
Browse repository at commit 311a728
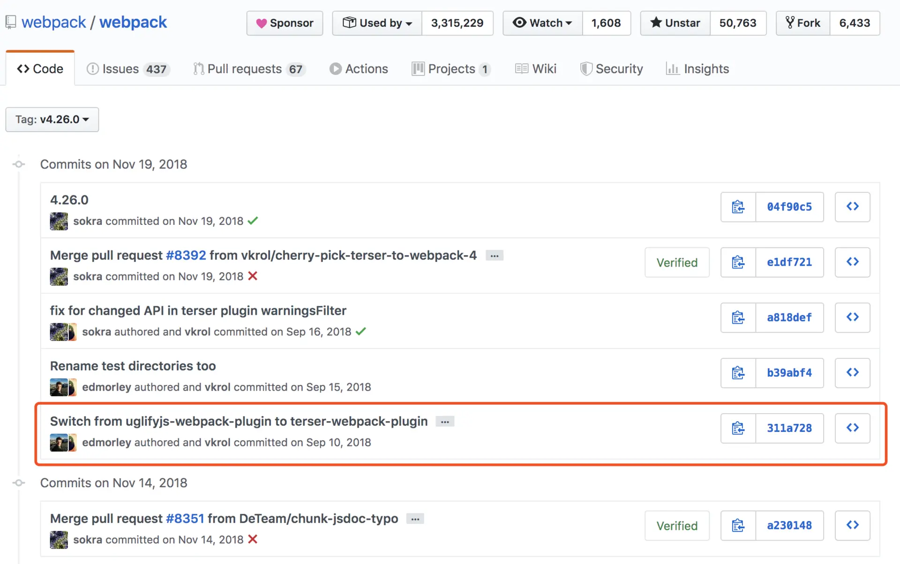pos(852,428)
